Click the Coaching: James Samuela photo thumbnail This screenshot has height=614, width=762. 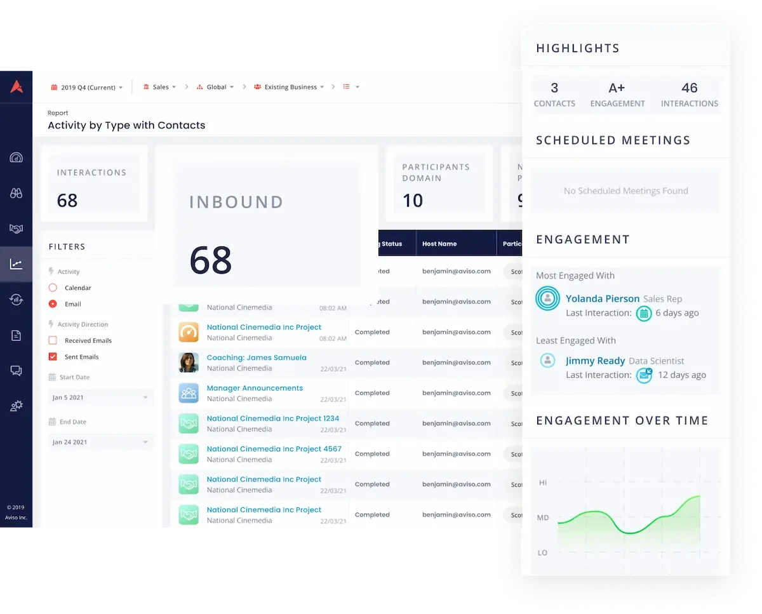189,363
